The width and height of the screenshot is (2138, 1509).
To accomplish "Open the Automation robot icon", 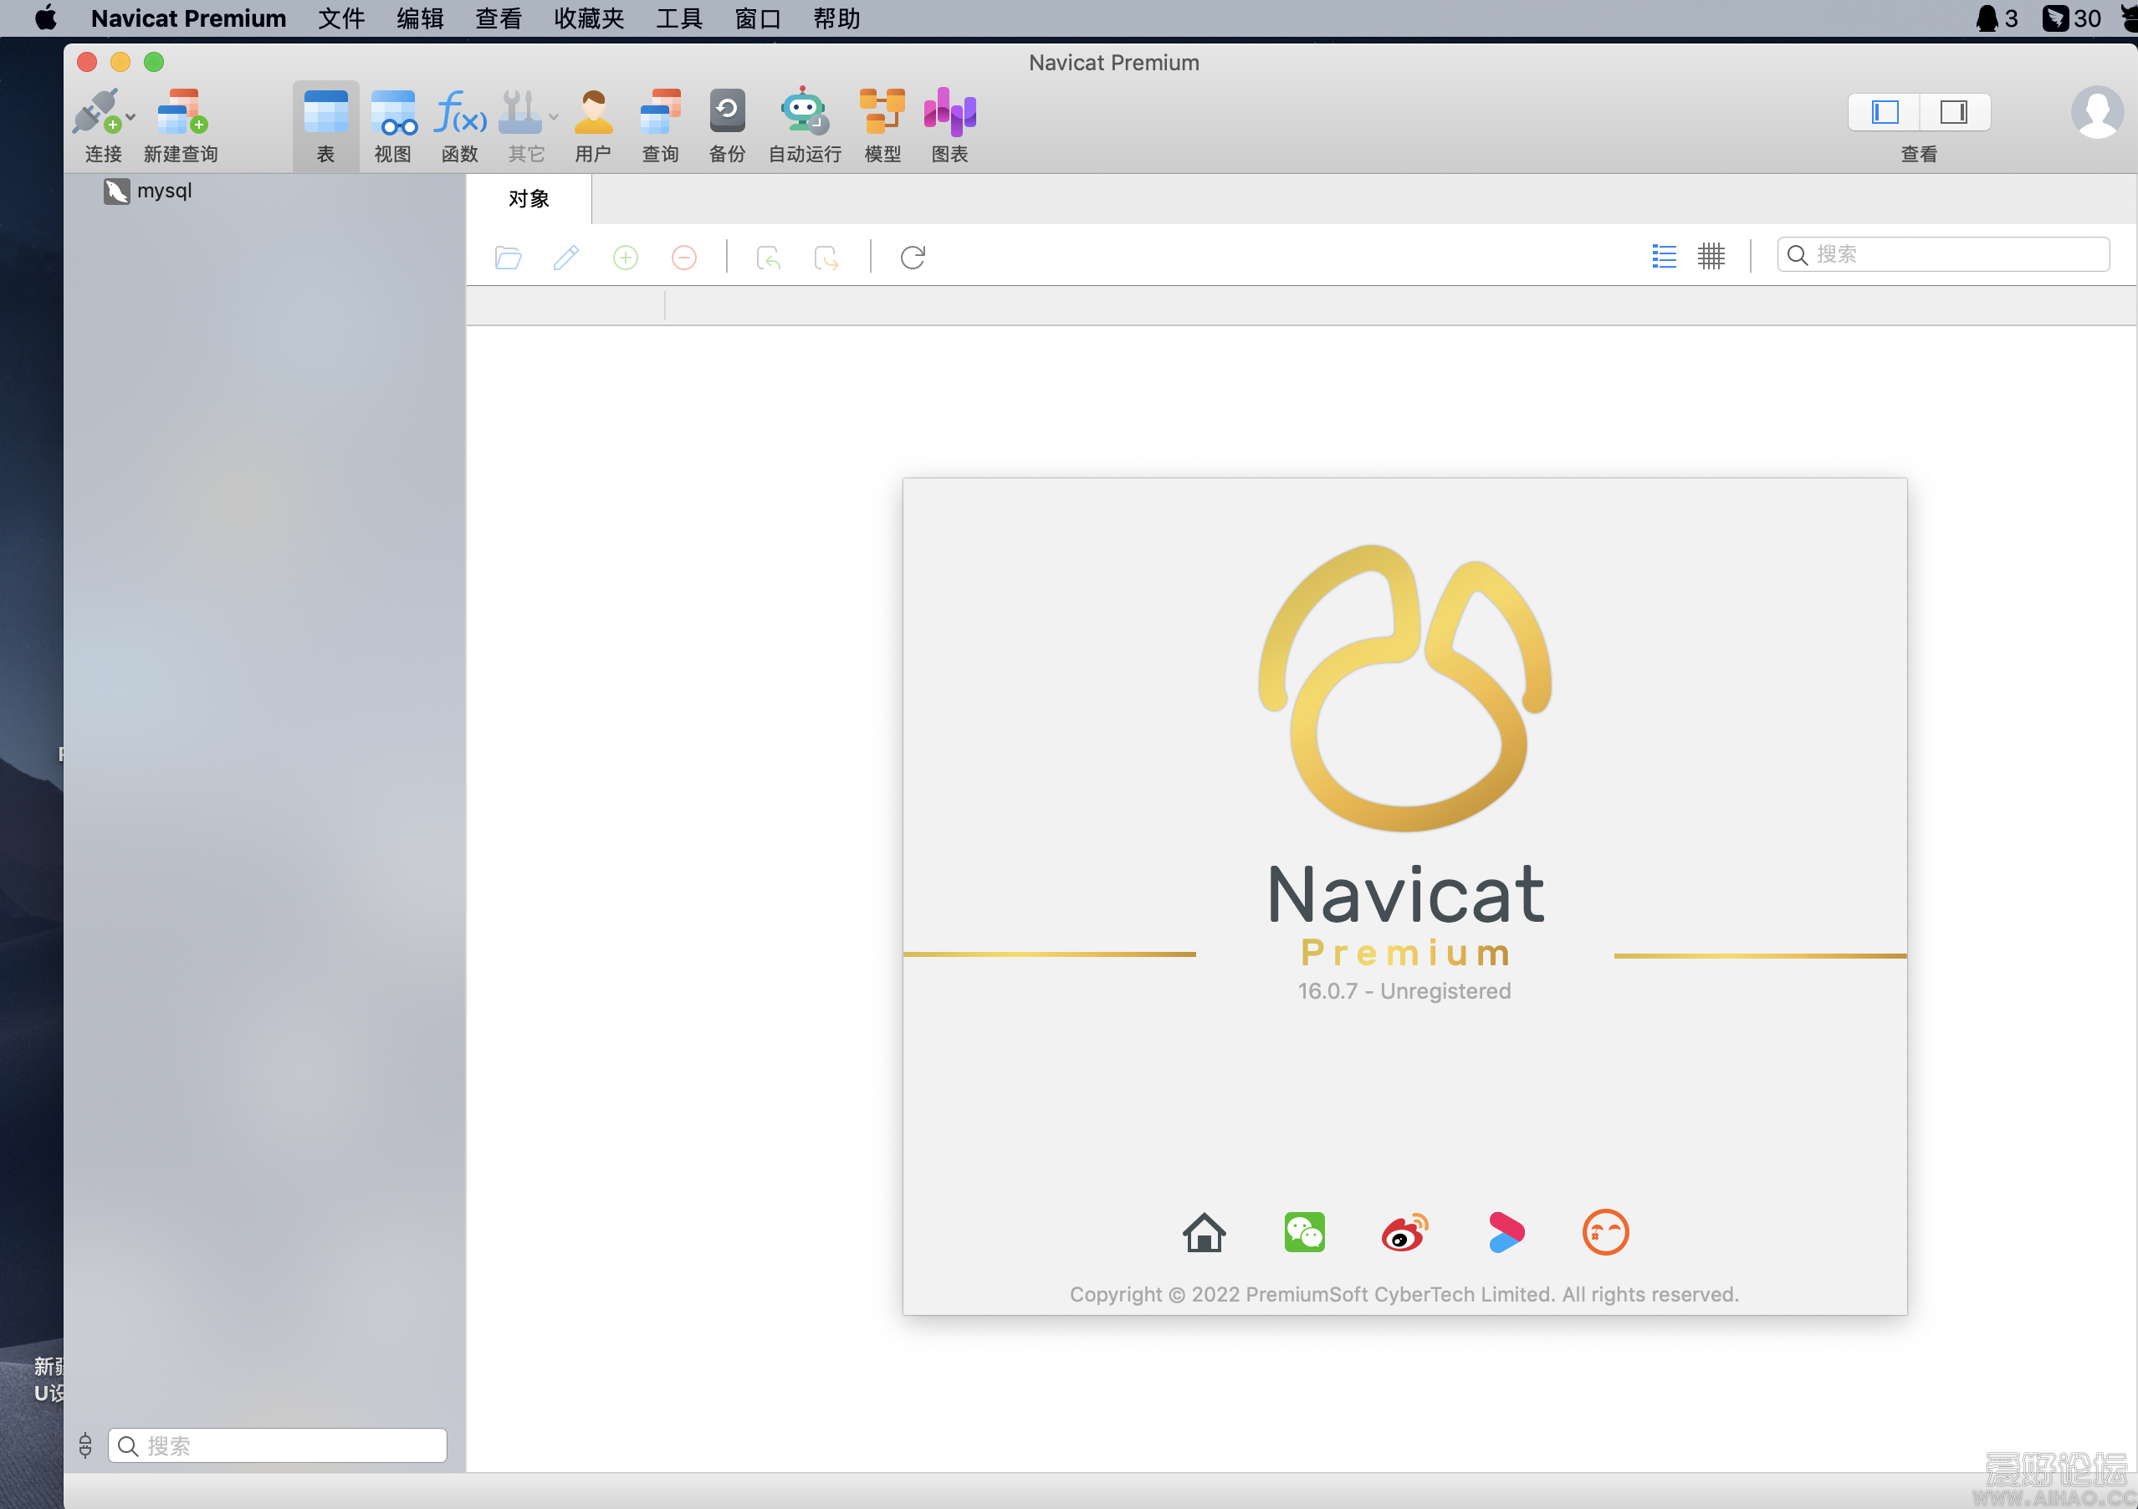I will pyautogui.click(x=805, y=112).
